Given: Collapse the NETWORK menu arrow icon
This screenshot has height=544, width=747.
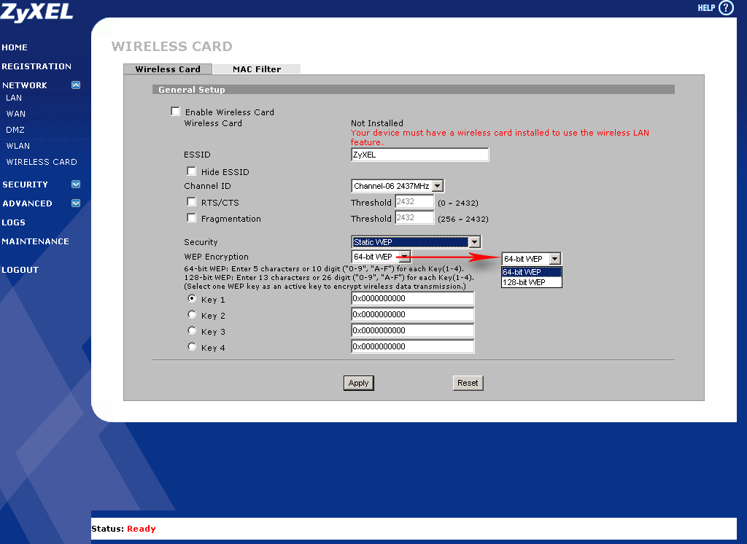Looking at the screenshot, I should click(x=76, y=85).
